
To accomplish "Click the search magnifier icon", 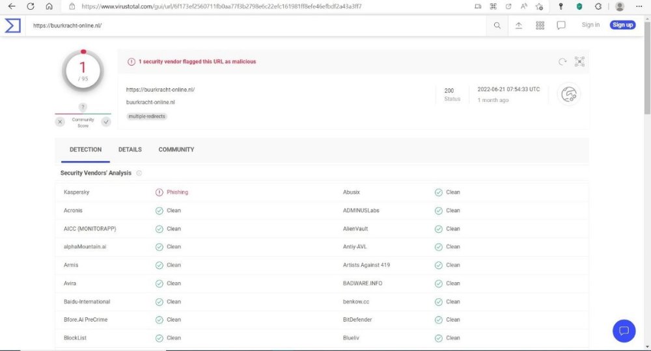I will 497,25.
